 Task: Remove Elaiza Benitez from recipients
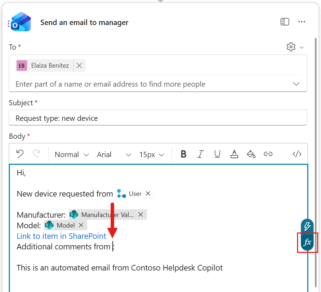79,66
